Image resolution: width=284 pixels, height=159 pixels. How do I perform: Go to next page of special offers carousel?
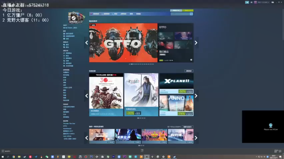click(x=196, y=96)
